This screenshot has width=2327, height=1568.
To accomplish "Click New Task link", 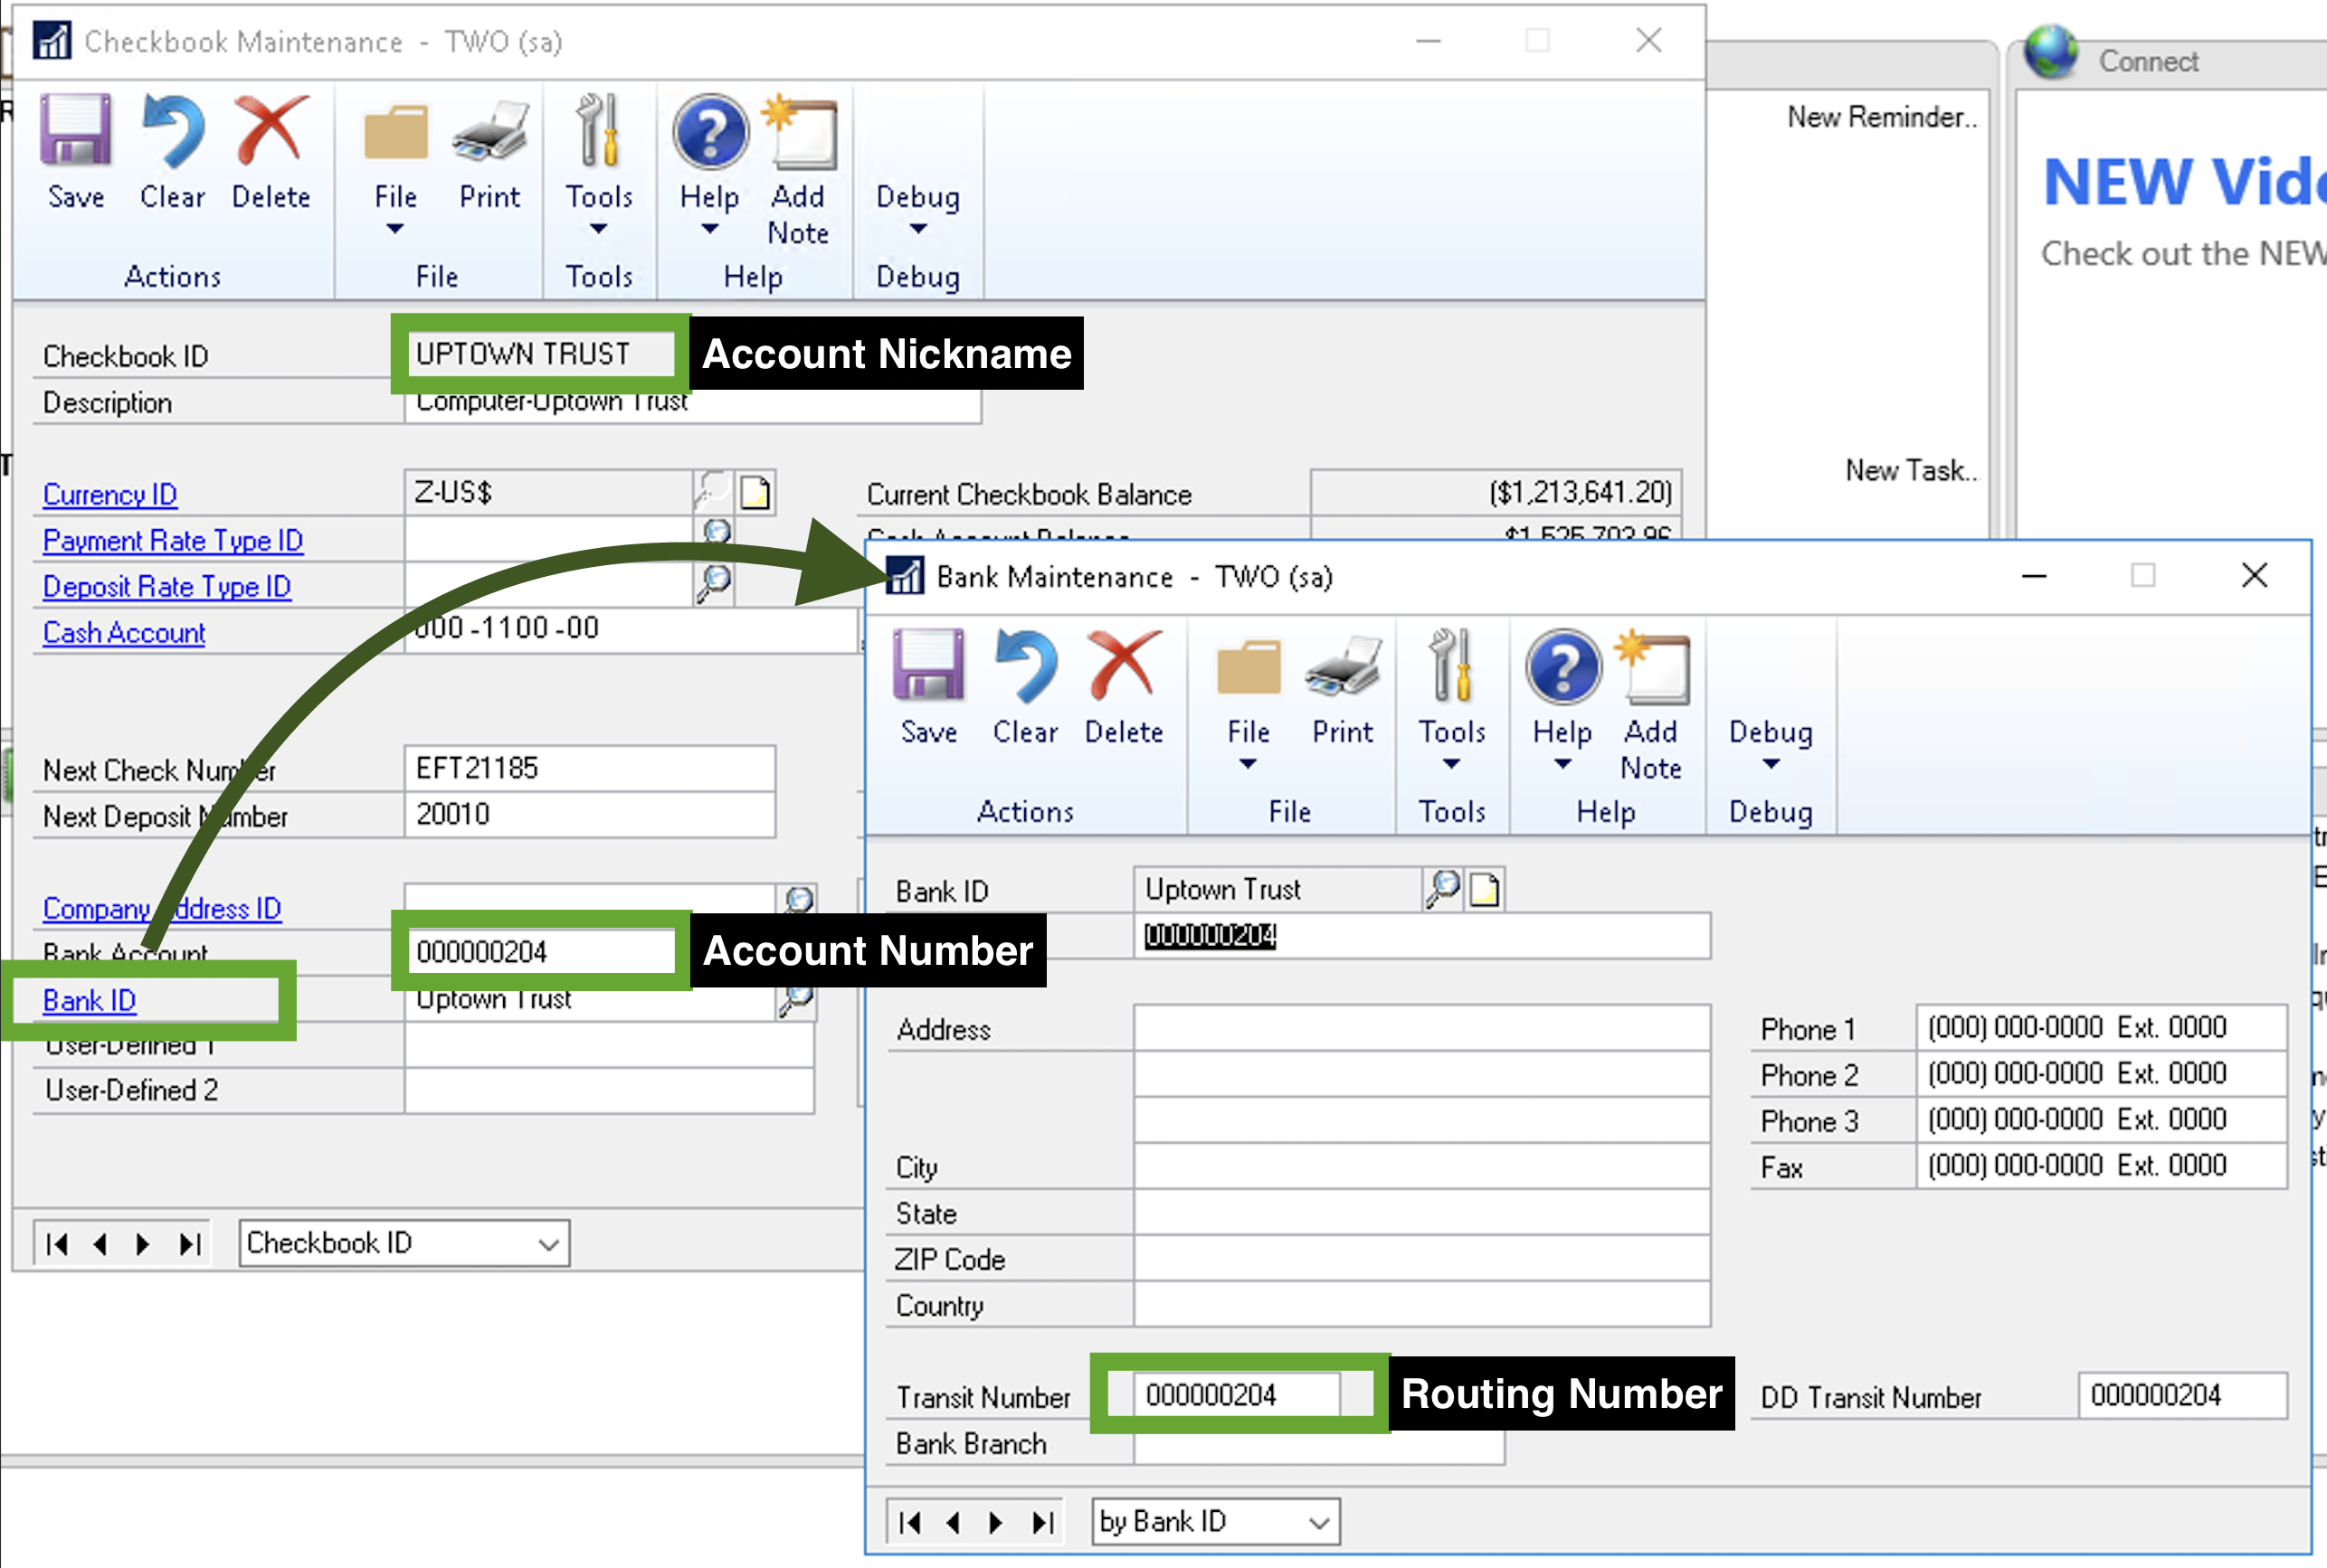I will [1911, 470].
